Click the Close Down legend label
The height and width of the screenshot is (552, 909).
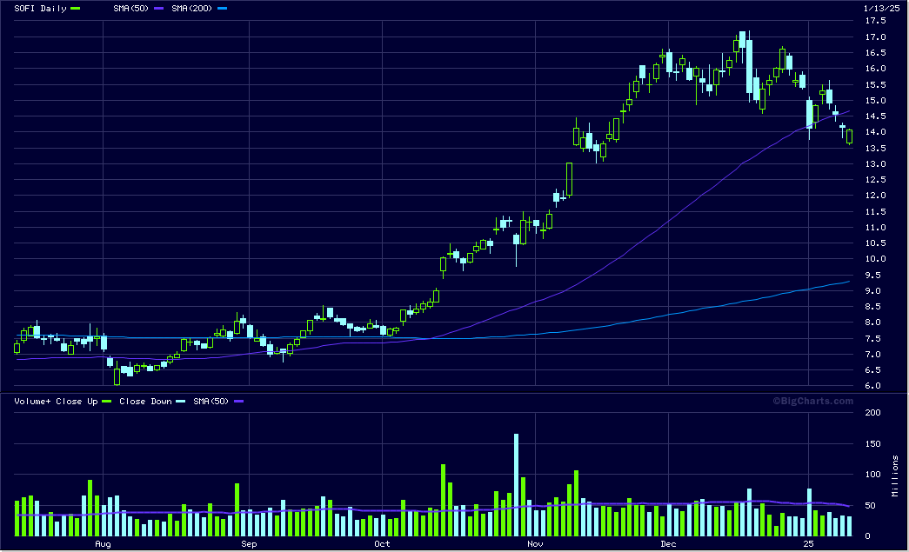pos(145,402)
